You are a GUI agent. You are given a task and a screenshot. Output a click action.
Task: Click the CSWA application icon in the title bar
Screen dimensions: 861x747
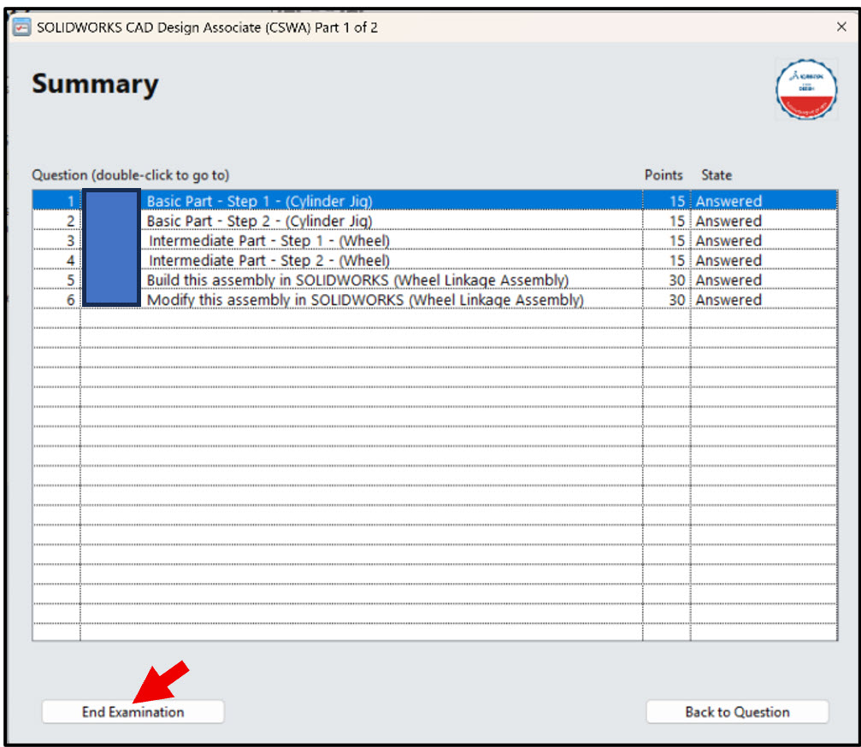click(23, 26)
